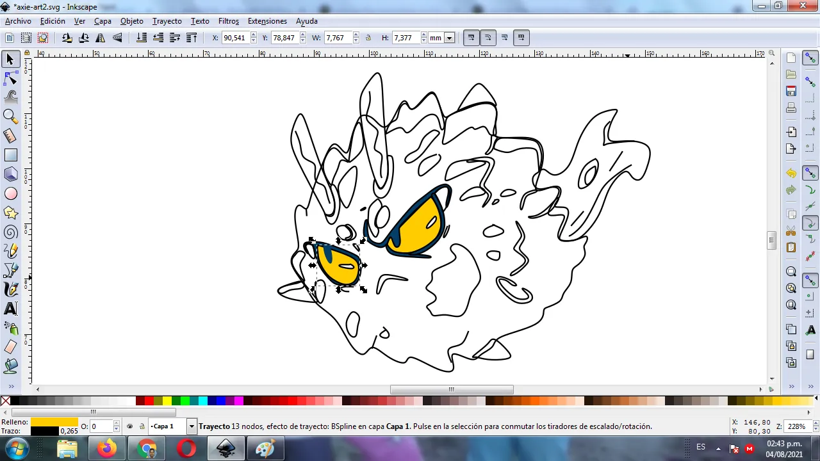
Task: Select the Ellipse circle tool
Action: coord(10,193)
